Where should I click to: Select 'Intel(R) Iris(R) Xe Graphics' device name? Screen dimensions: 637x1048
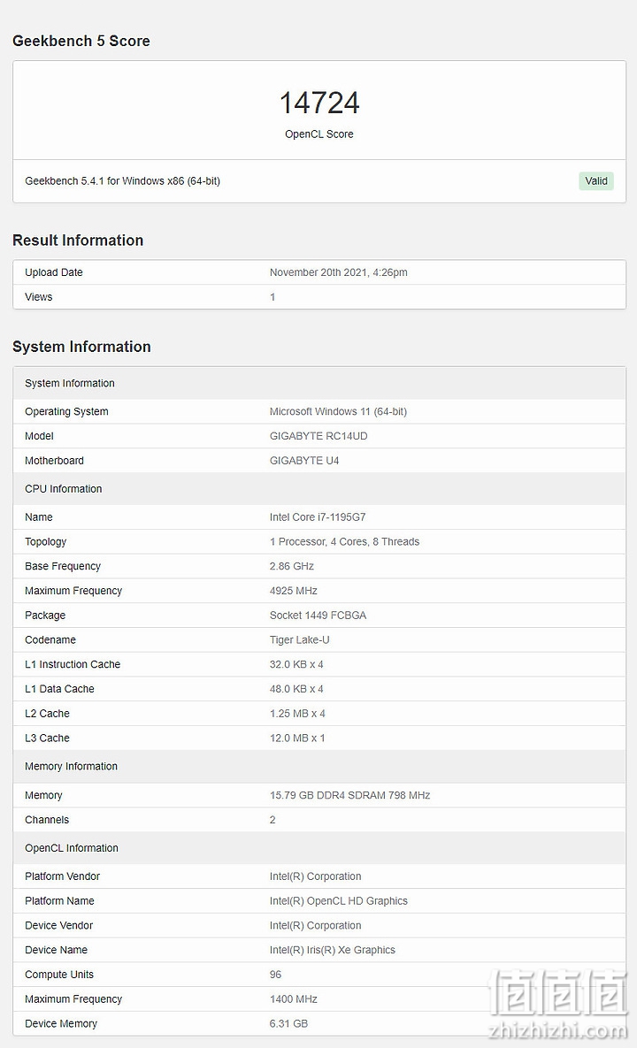tap(332, 951)
